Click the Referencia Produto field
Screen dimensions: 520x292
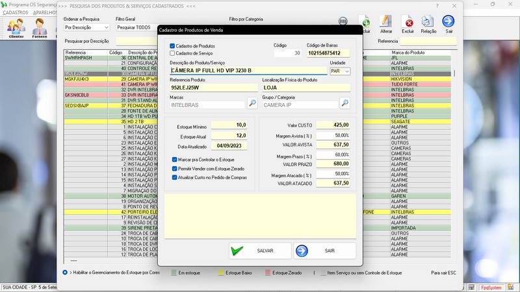tap(214, 88)
